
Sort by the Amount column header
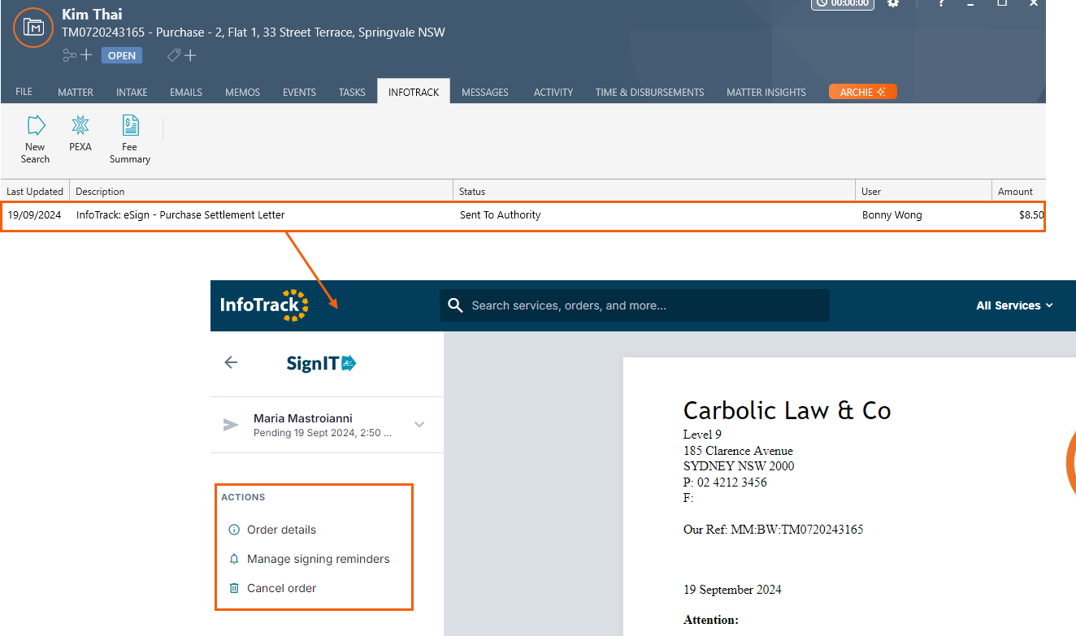pyautogui.click(x=1018, y=192)
